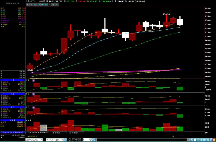Select the trading volume blue panel header
This screenshot has height=142, width=216.
click(x=13, y=120)
